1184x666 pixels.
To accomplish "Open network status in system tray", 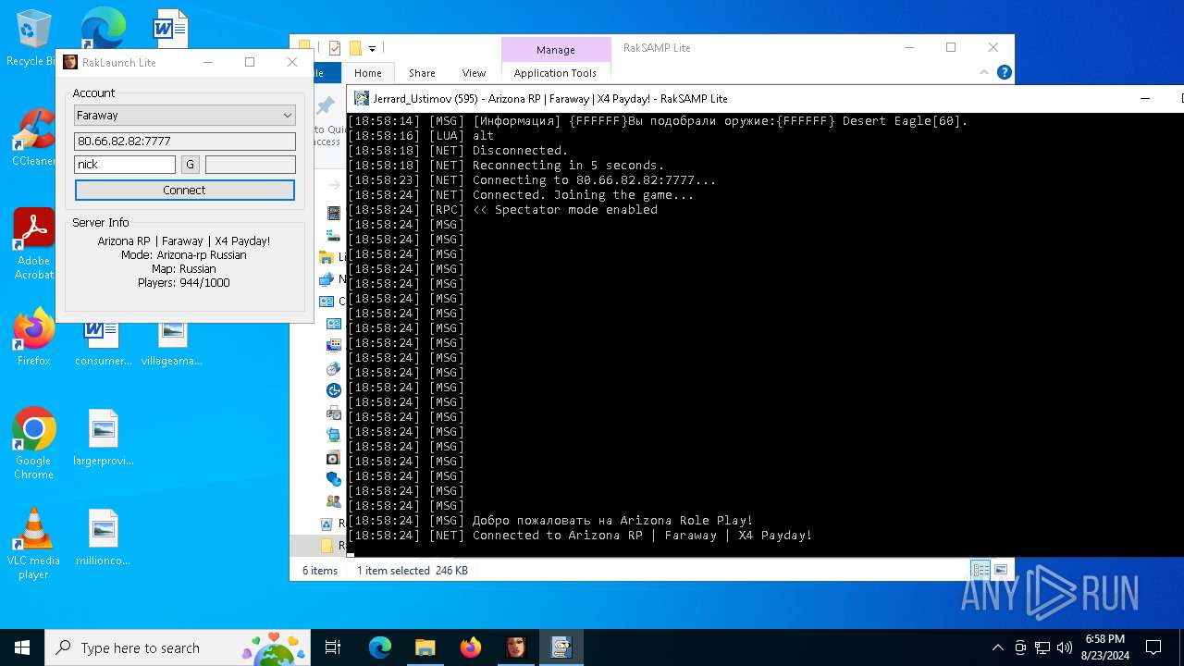I will pyautogui.click(x=1042, y=647).
